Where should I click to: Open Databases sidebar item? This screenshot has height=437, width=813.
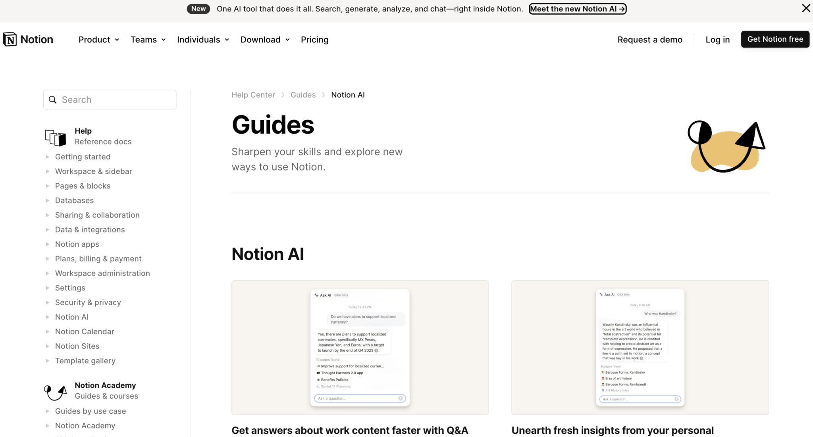pos(74,200)
